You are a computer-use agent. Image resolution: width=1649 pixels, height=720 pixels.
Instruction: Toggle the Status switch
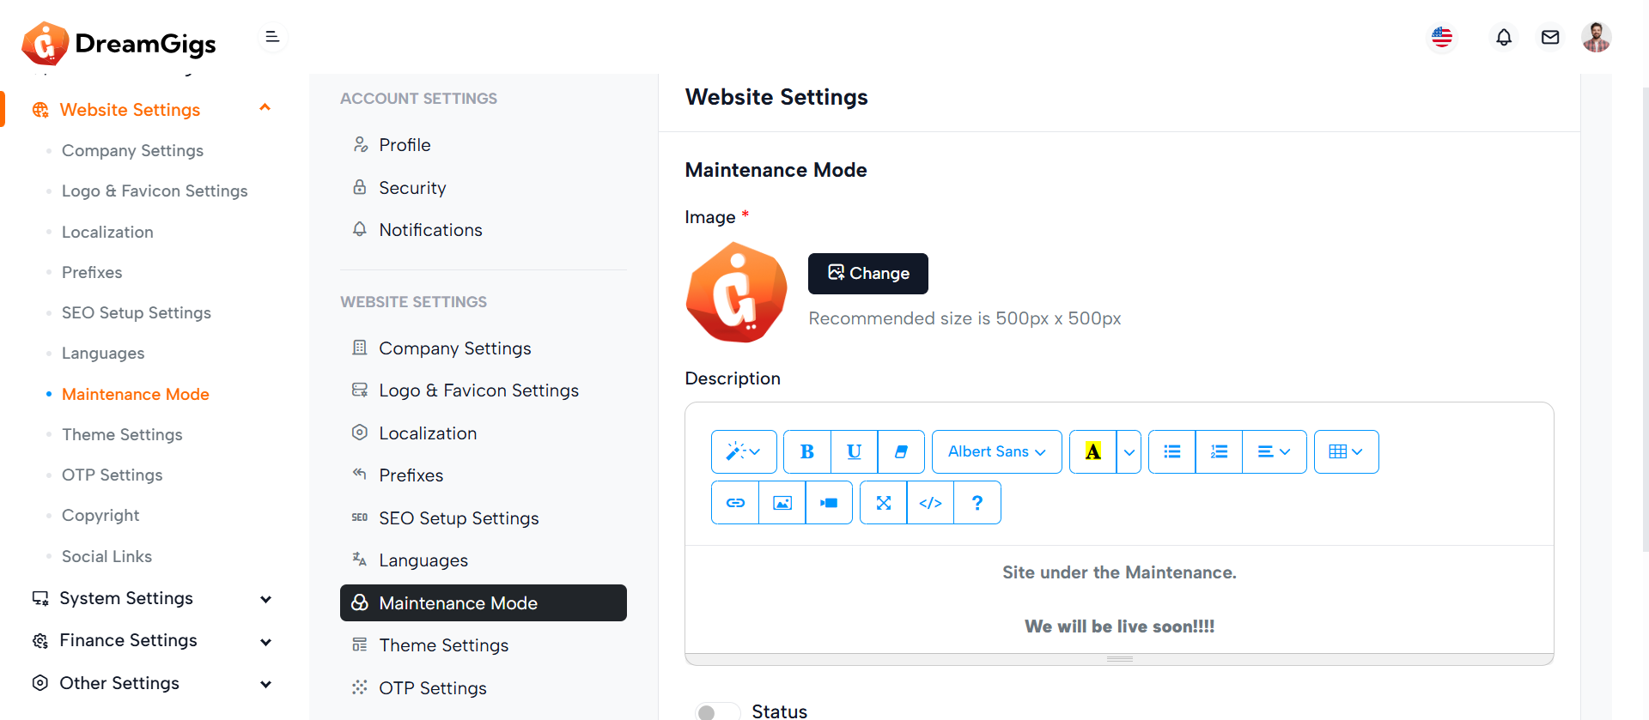716,711
